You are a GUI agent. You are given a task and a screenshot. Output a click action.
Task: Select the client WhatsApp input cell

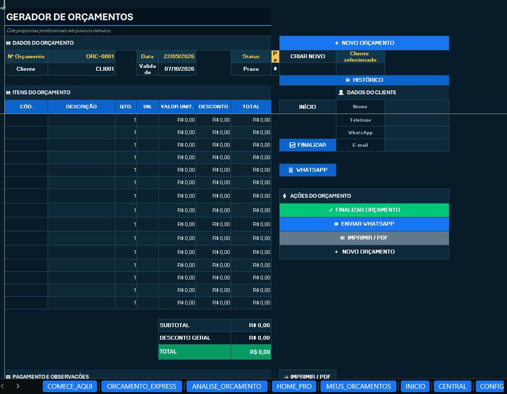pyautogui.click(x=417, y=133)
